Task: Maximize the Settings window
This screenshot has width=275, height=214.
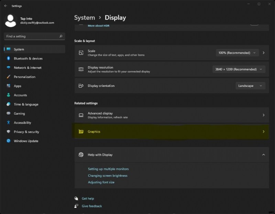Action: click(x=259, y=4)
